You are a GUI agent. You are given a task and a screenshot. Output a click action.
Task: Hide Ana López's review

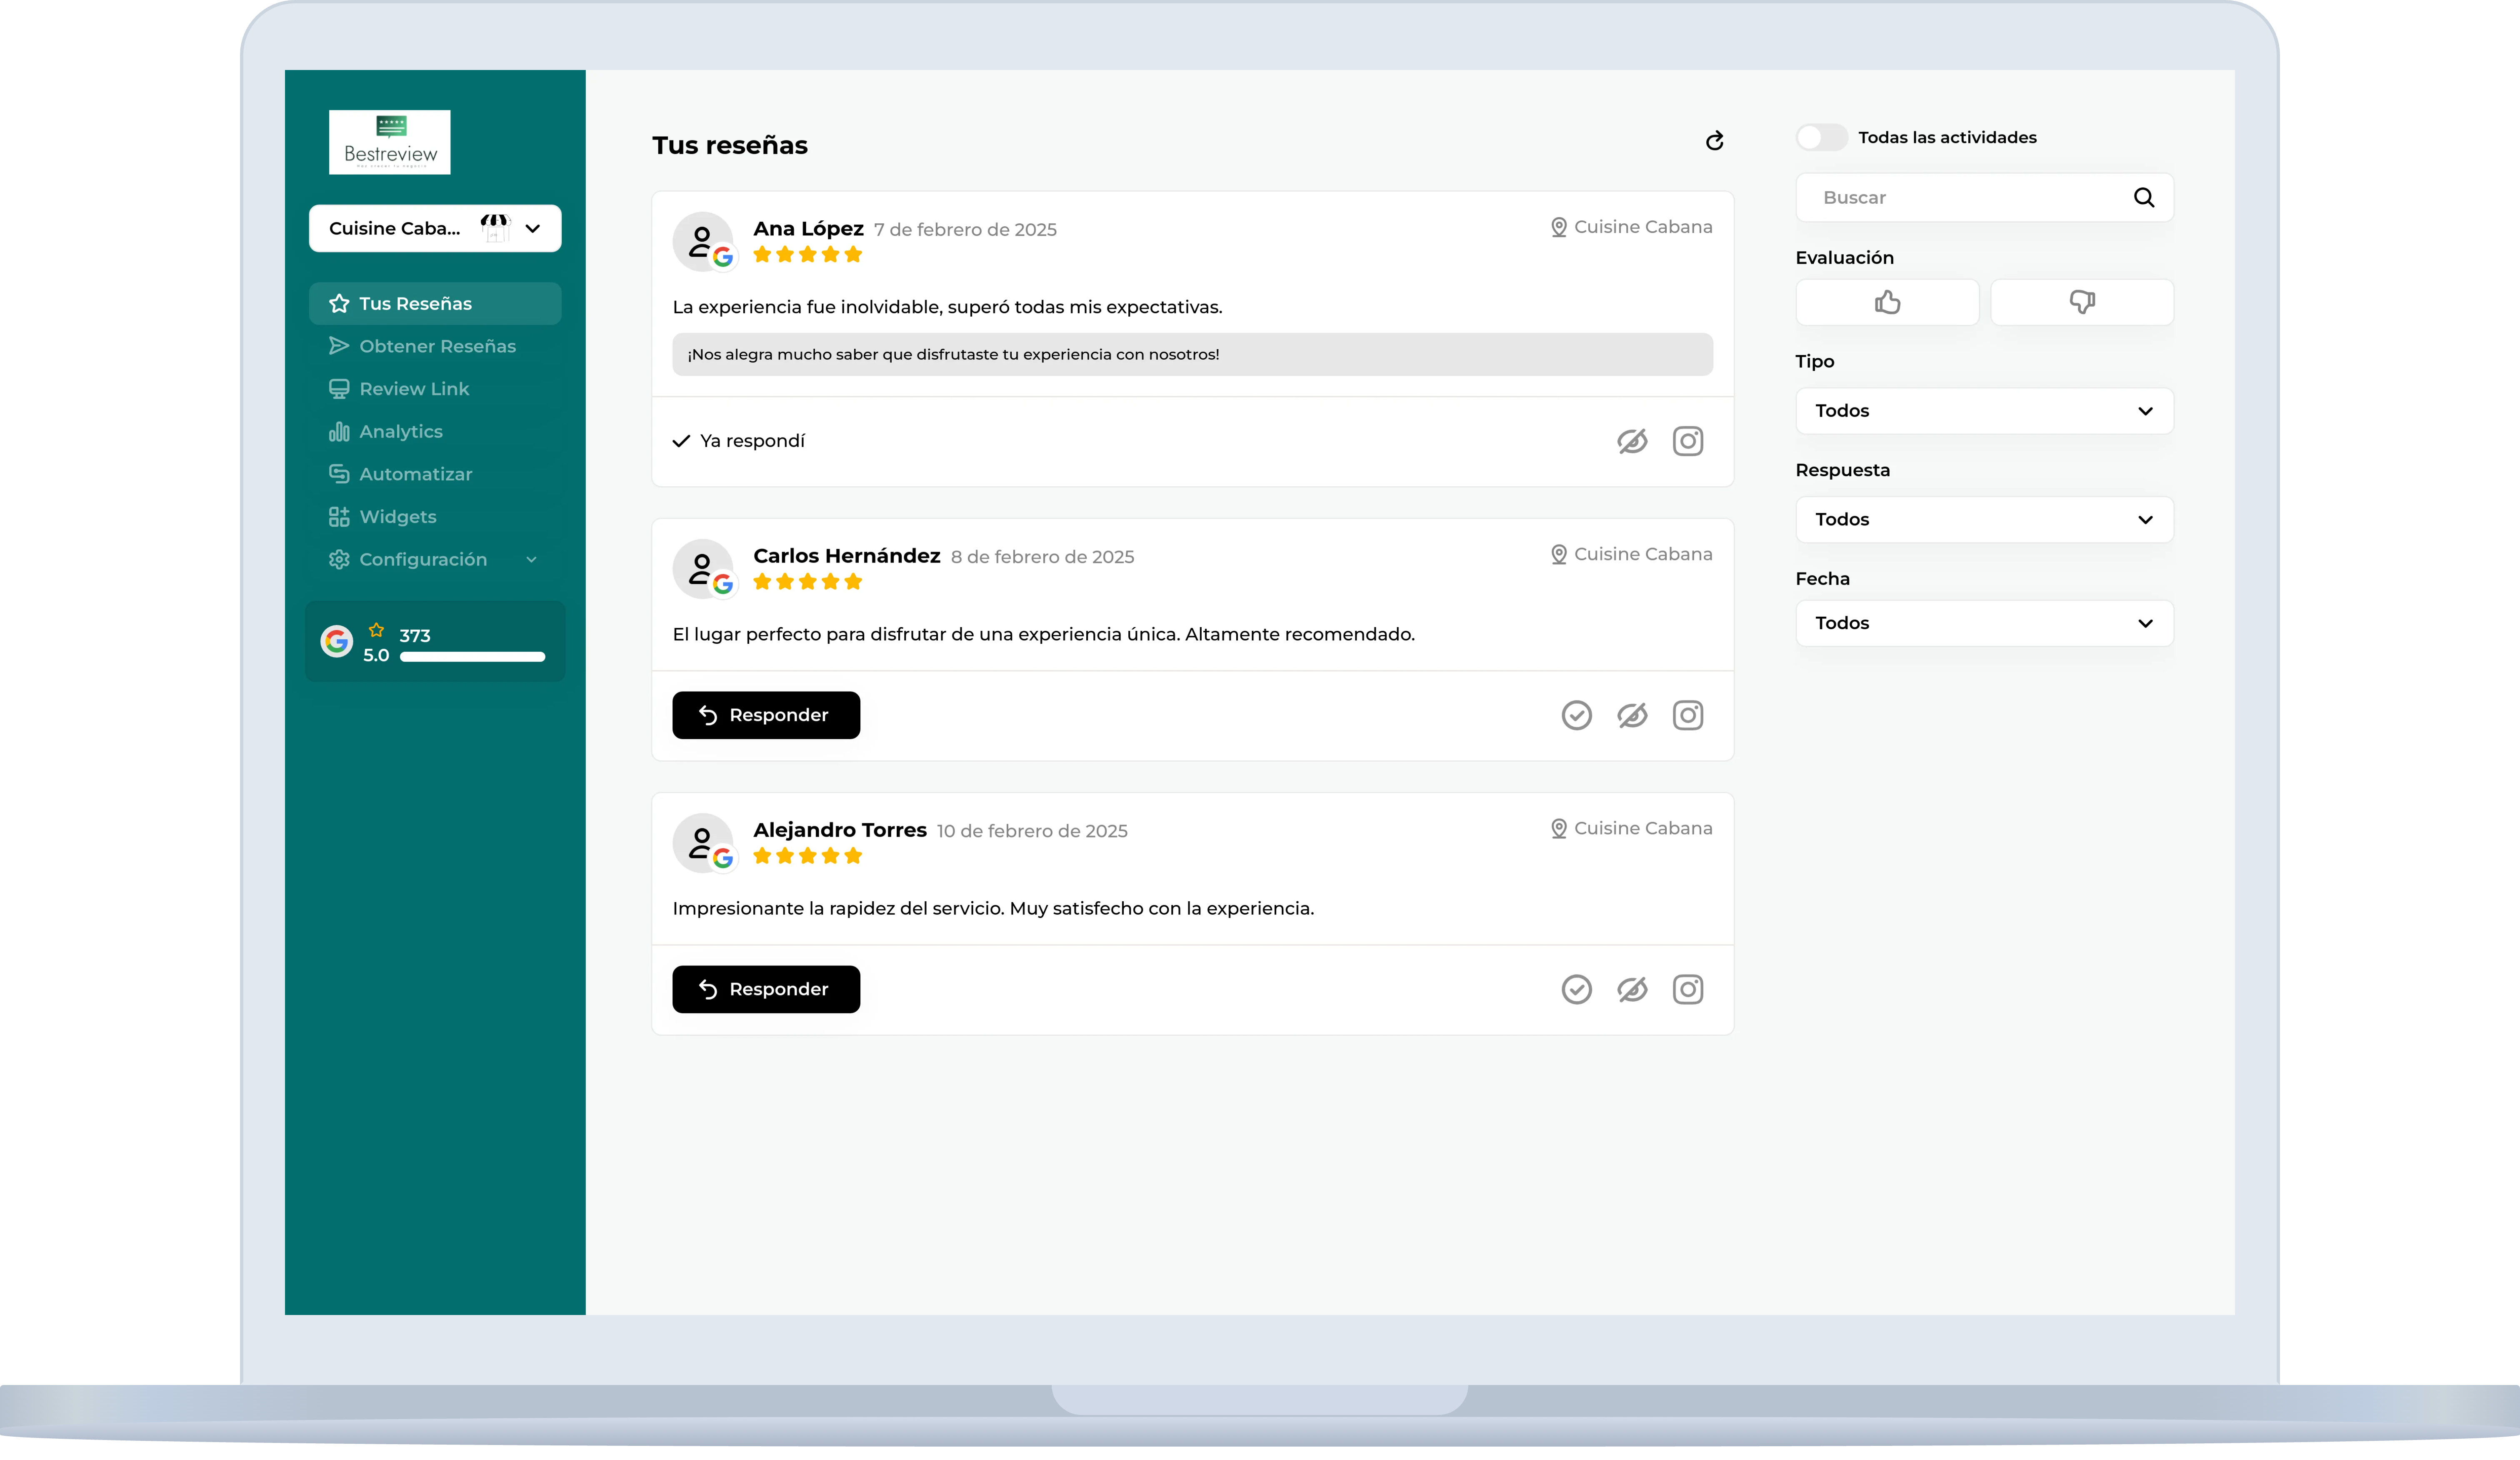(1632, 441)
